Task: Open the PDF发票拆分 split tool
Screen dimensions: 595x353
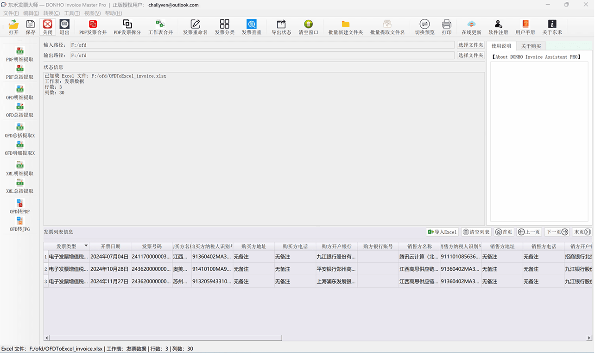Action: [127, 27]
